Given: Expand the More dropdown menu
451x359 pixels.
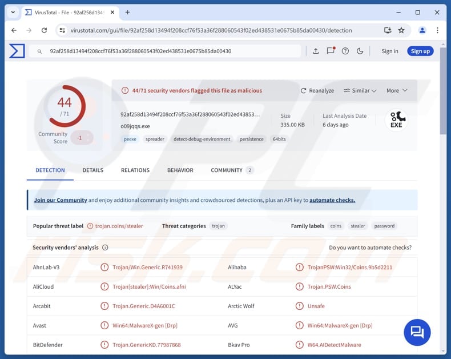Looking at the screenshot, I should pos(397,90).
